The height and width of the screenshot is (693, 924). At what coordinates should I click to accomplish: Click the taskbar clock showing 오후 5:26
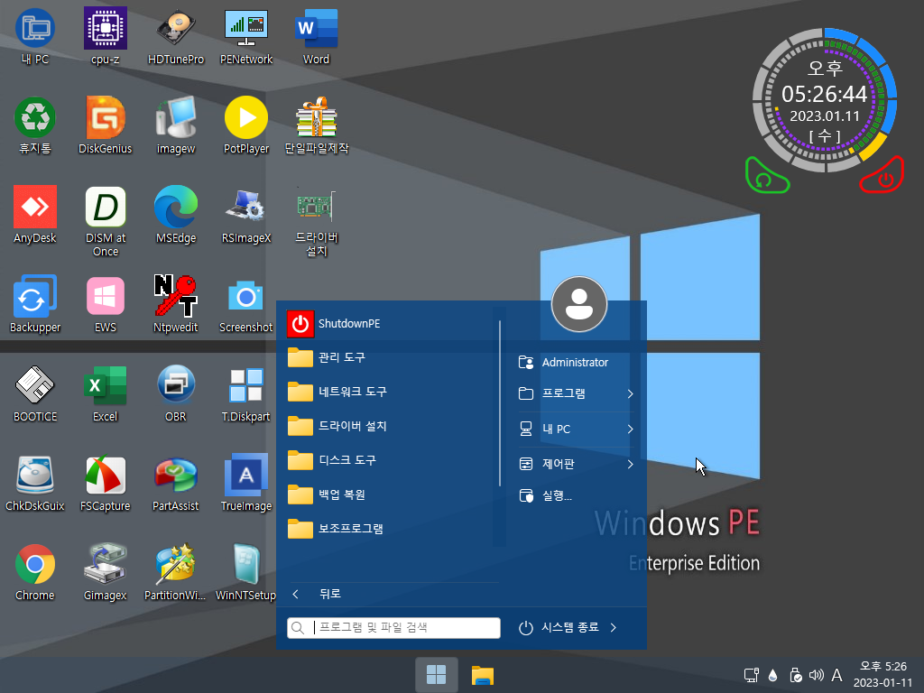(x=882, y=675)
